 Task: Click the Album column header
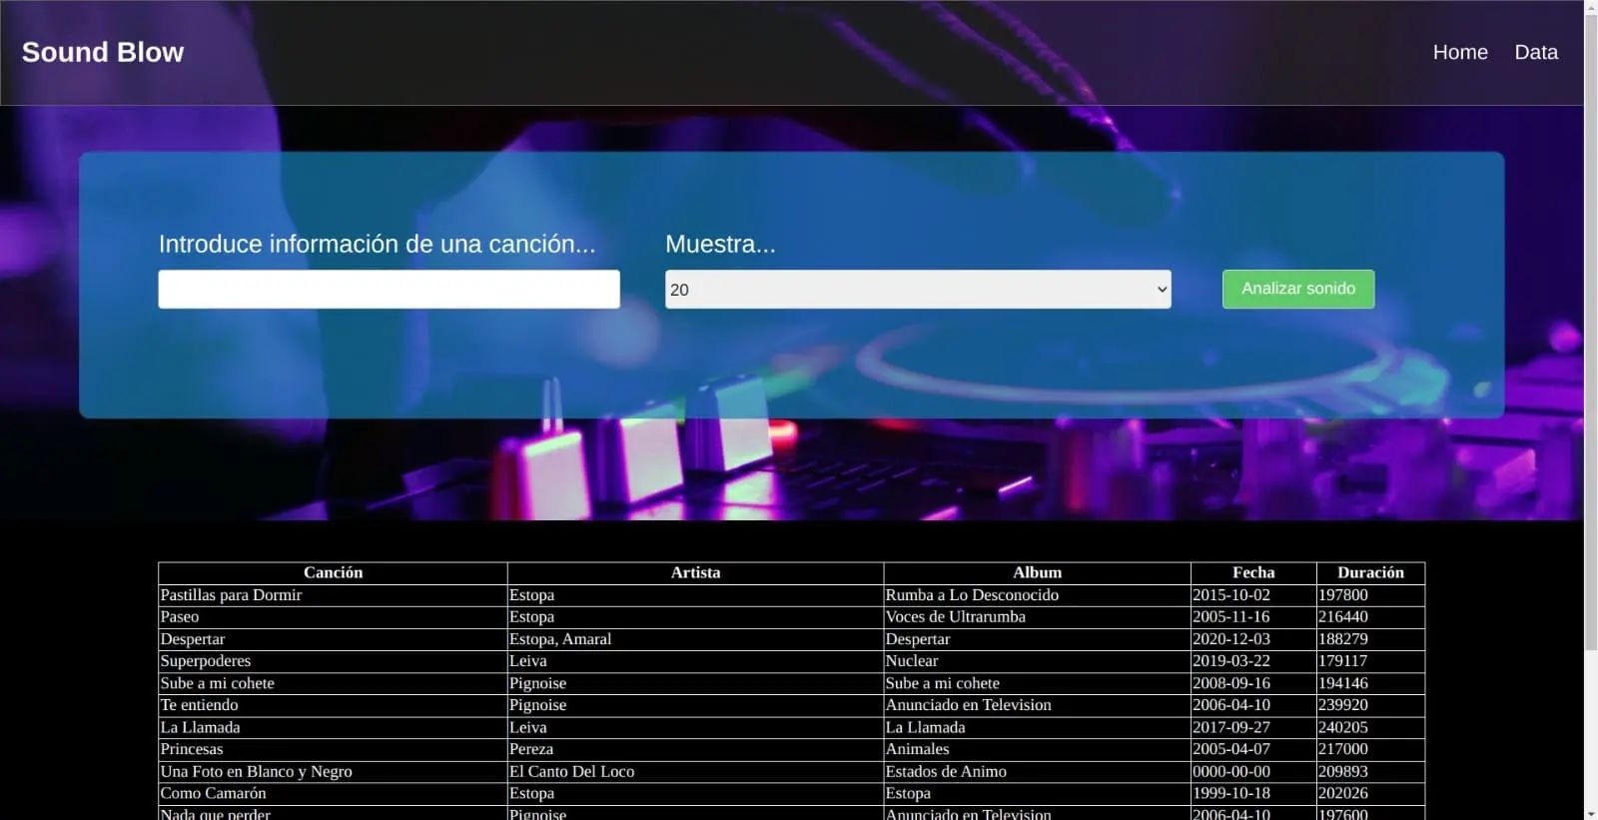point(1037,572)
